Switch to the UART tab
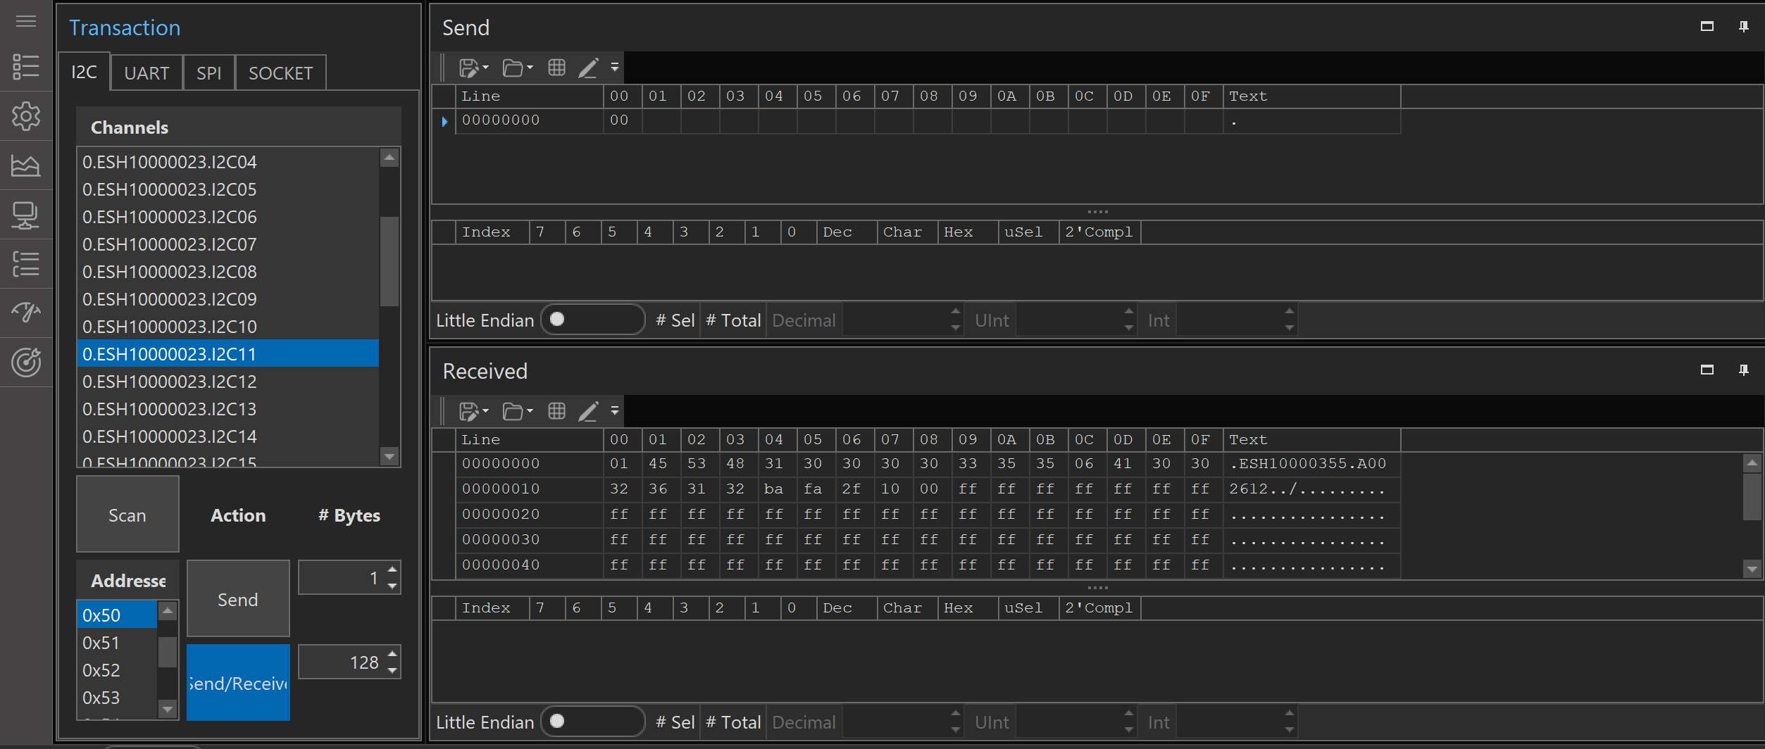Viewport: 1765px width, 749px height. 146,73
